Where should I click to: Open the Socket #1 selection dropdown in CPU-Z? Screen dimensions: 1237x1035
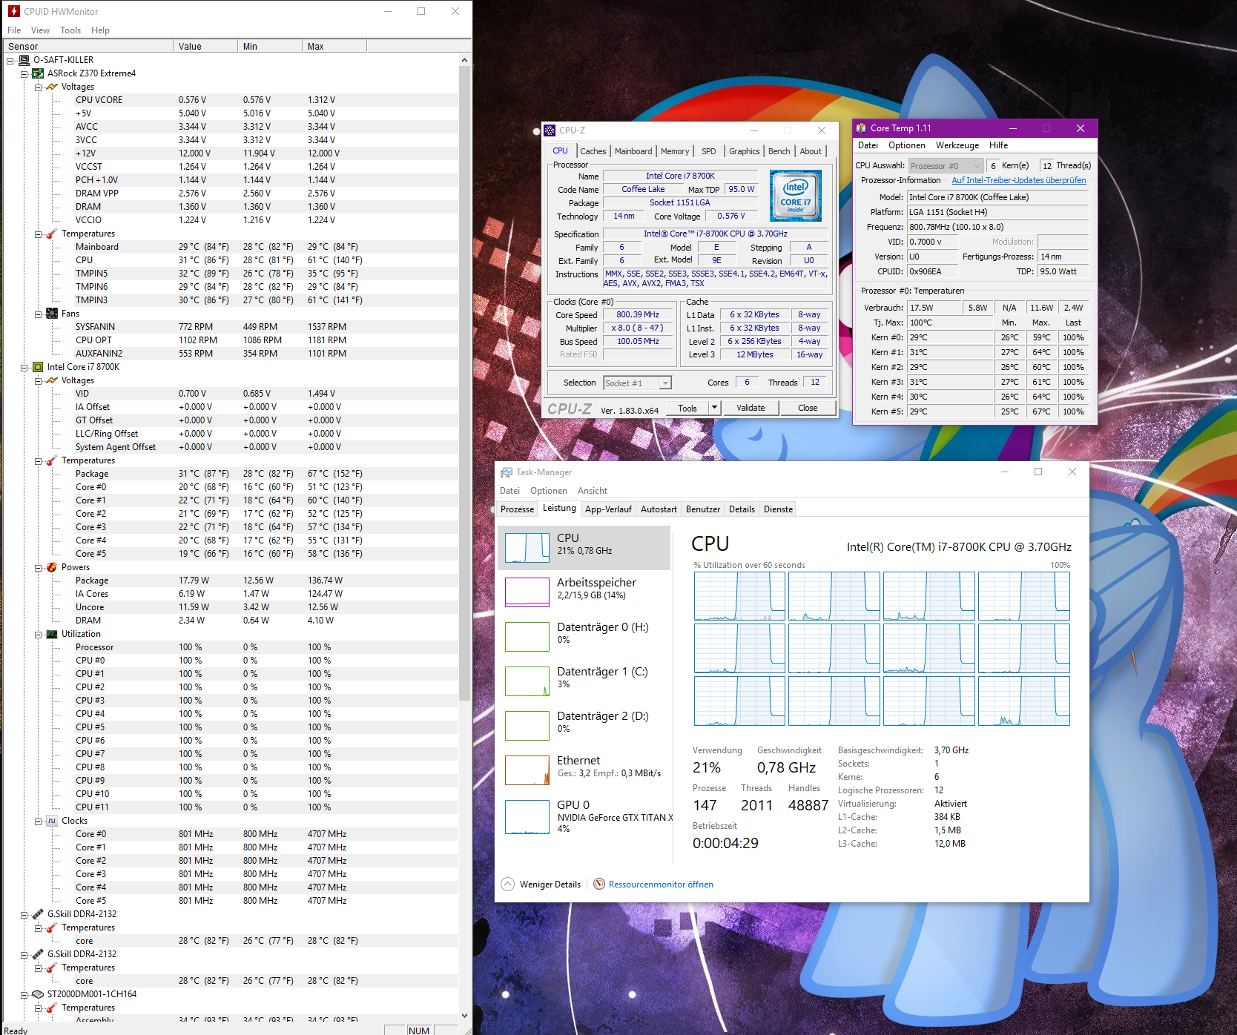pos(665,383)
